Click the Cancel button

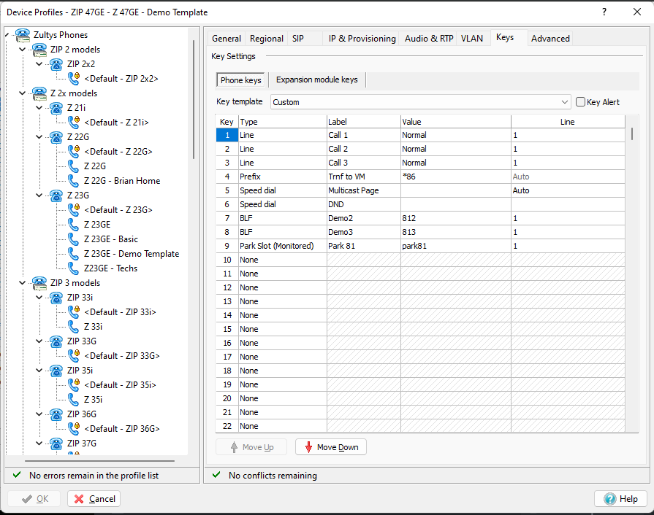tap(94, 499)
